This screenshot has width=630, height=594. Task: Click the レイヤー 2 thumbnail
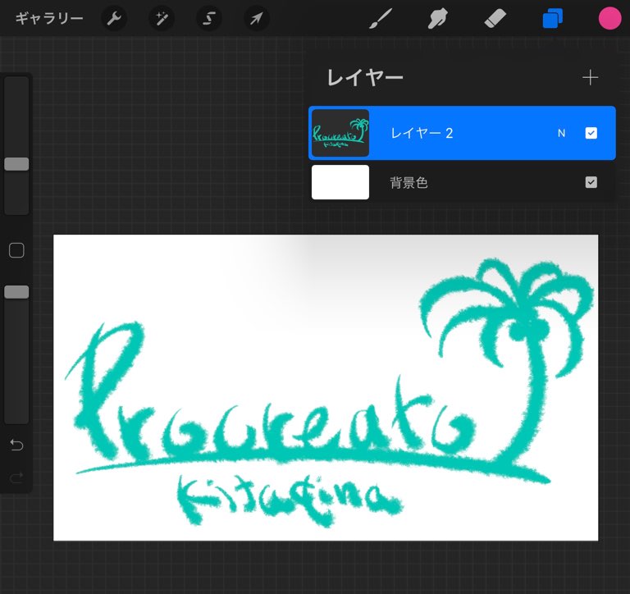point(340,133)
